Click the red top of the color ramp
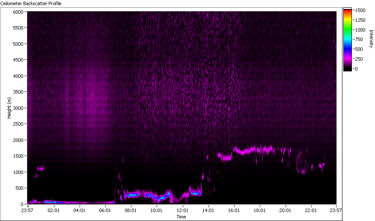 point(348,11)
